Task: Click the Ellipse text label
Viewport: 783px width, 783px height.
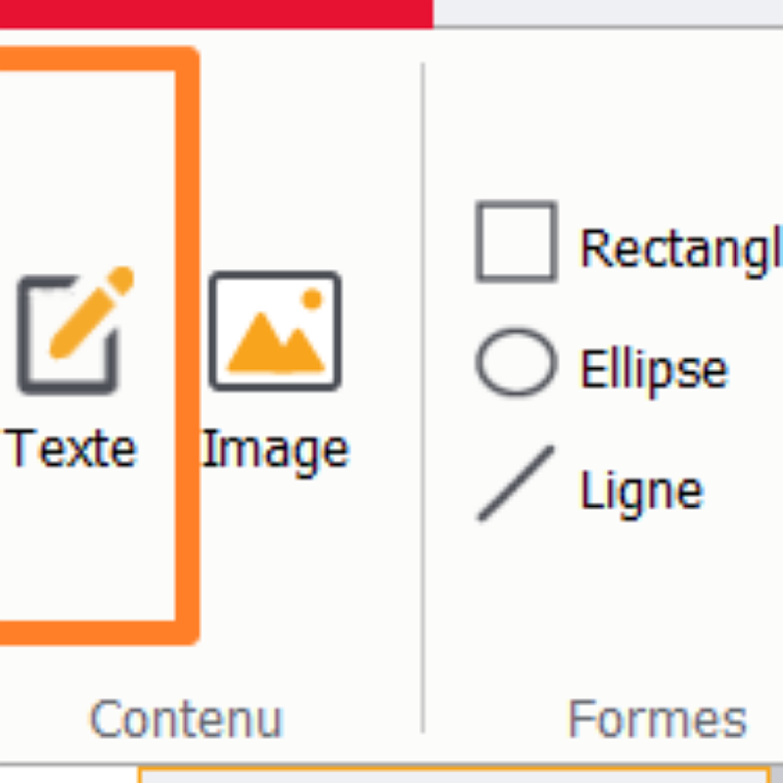Action: tap(654, 369)
